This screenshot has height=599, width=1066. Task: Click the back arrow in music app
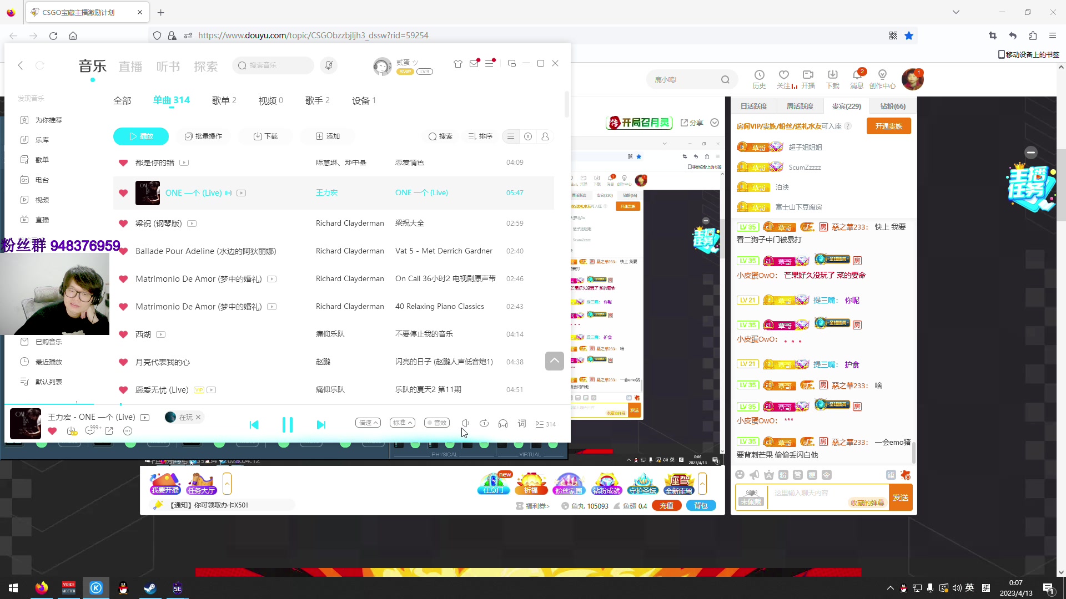(21, 65)
